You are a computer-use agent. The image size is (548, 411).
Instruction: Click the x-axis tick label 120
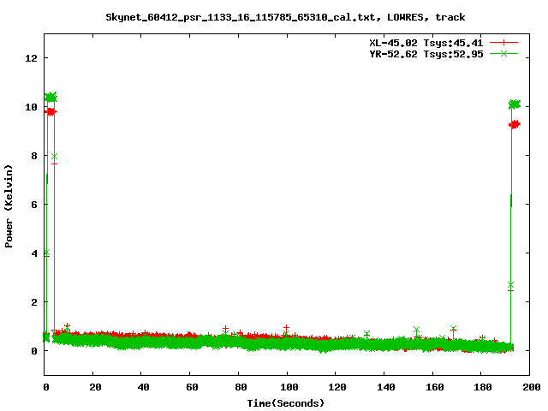pos(337,387)
